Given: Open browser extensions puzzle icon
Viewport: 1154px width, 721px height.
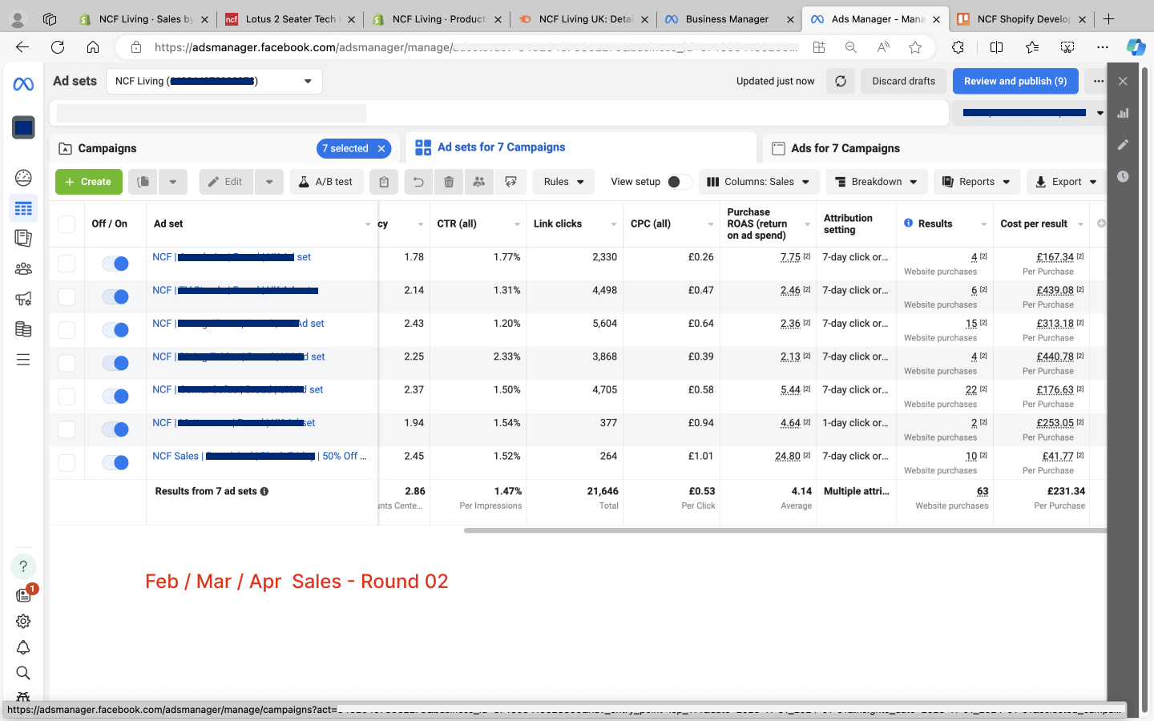Looking at the screenshot, I should point(958,47).
